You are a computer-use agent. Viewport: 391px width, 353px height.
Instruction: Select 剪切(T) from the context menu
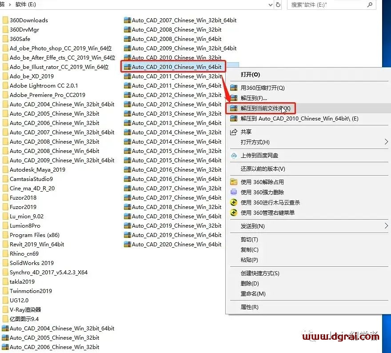(249, 240)
